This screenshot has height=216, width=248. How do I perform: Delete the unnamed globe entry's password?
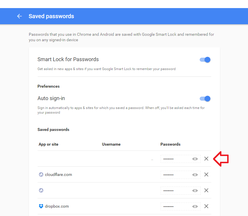pos(206,190)
